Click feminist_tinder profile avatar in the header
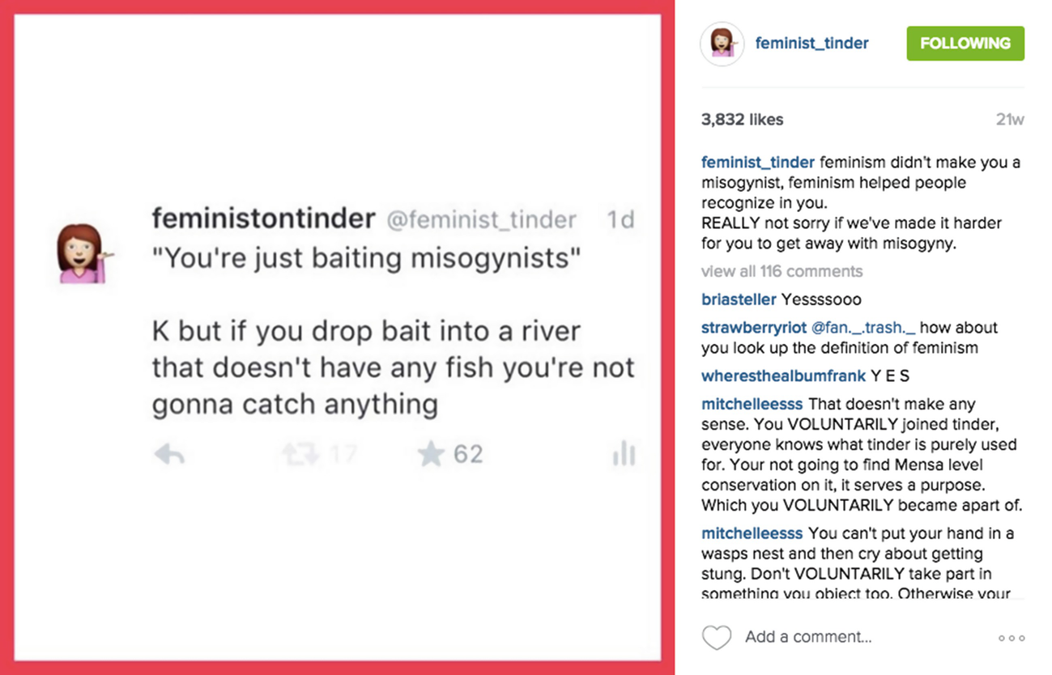1052x675 pixels. coord(722,44)
